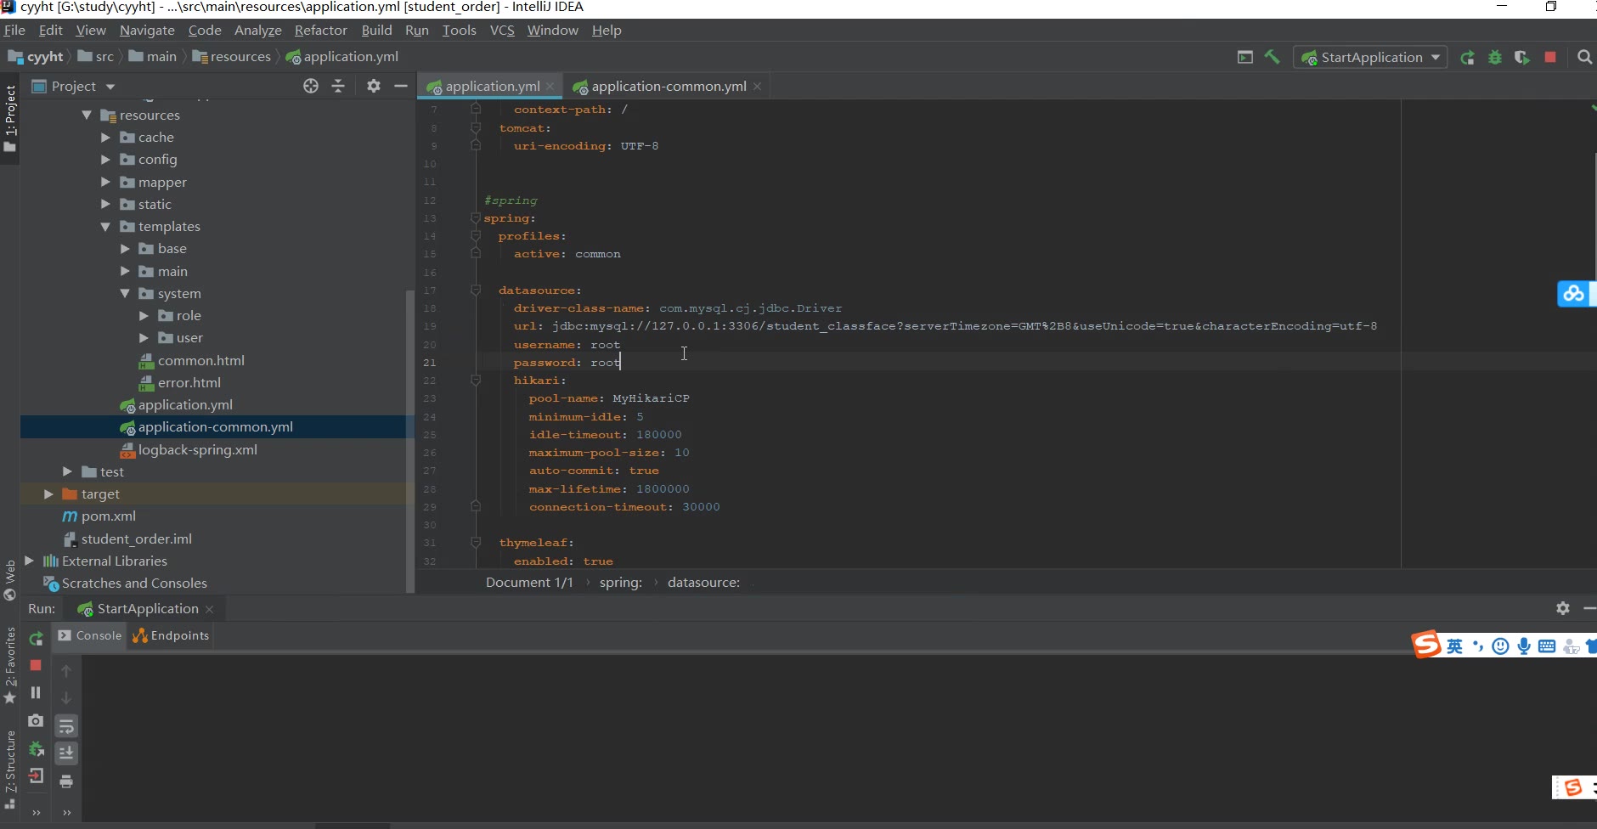Screen dimensions: 1597x829
Task: Switch to the application-common.yml editor tab
Action: pos(668,86)
